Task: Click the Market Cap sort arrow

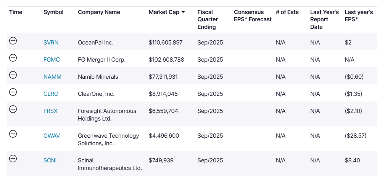Action: click(x=183, y=12)
